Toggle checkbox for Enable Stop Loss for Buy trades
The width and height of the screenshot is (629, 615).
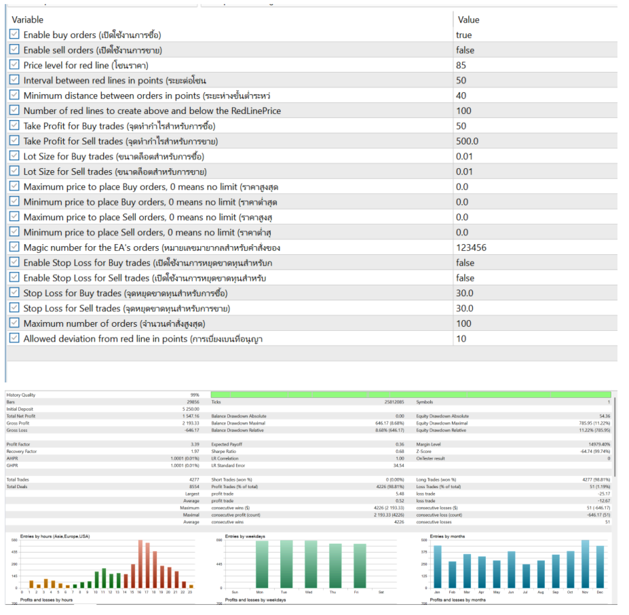(x=14, y=262)
